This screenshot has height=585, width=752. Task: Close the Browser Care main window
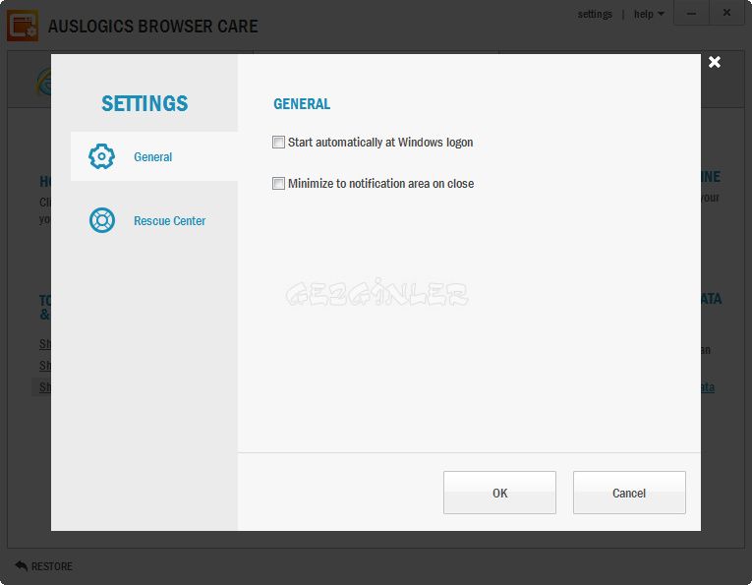tap(726, 13)
